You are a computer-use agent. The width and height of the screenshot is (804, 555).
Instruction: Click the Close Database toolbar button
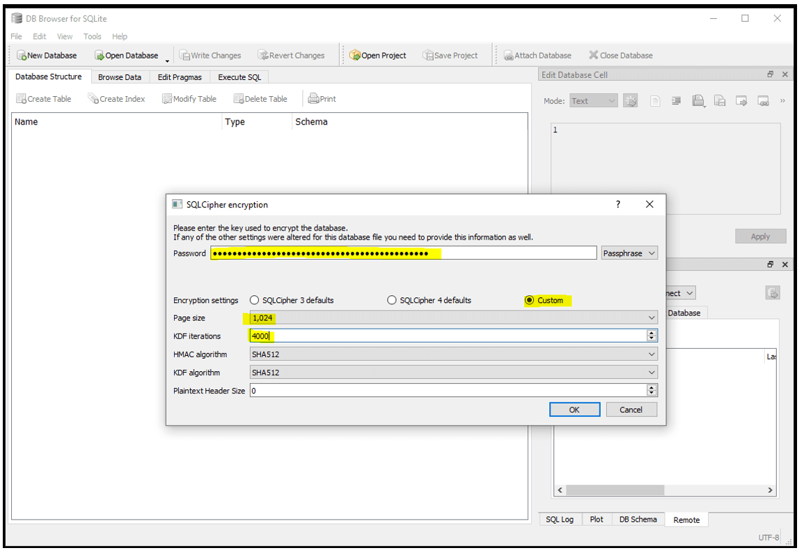click(621, 56)
